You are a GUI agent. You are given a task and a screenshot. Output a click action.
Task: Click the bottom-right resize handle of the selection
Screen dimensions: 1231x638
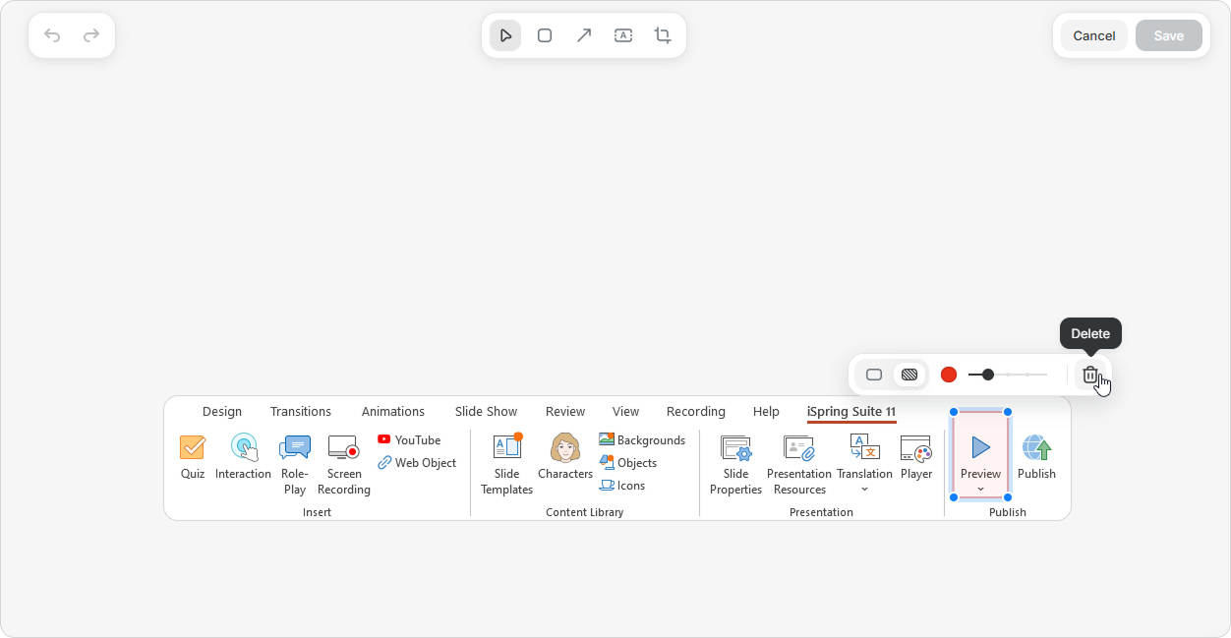(x=1008, y=497)
